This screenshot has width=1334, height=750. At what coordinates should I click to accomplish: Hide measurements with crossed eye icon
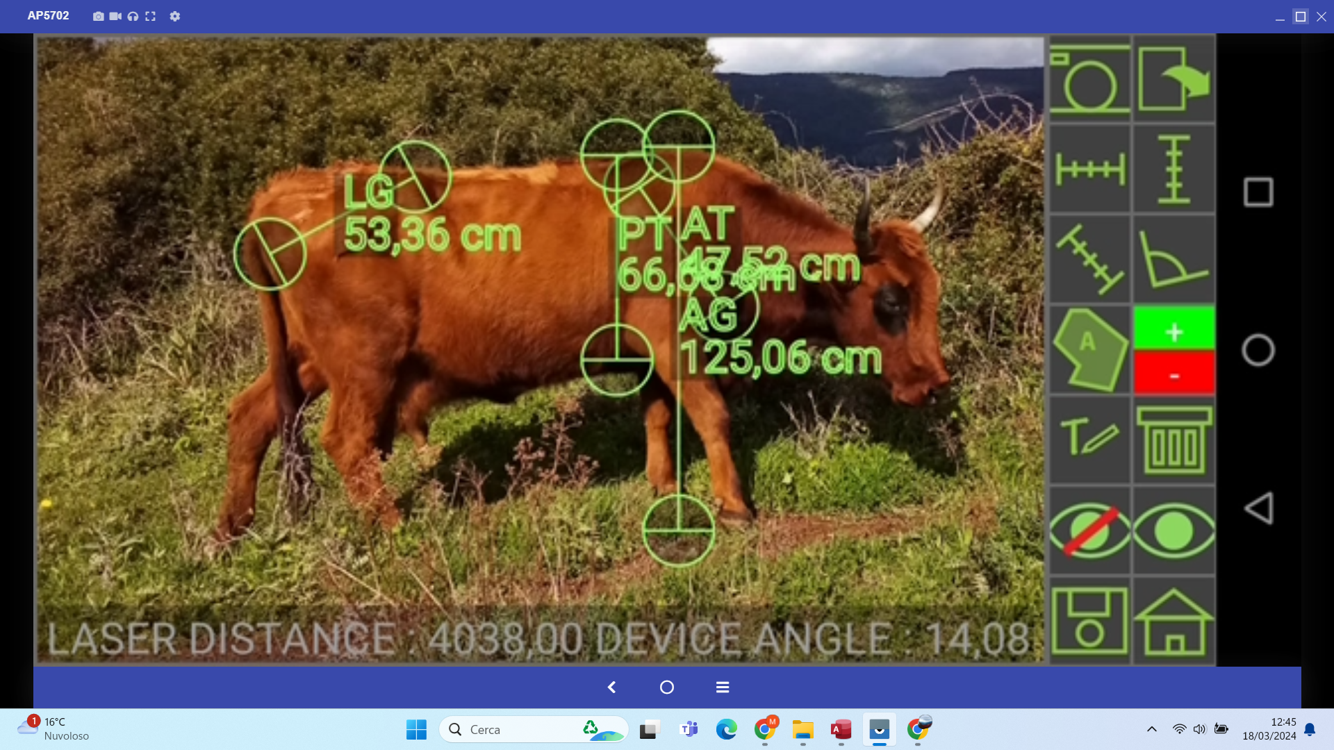pos(1089,531)
